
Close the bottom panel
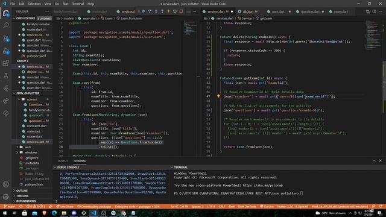point(381,161)
